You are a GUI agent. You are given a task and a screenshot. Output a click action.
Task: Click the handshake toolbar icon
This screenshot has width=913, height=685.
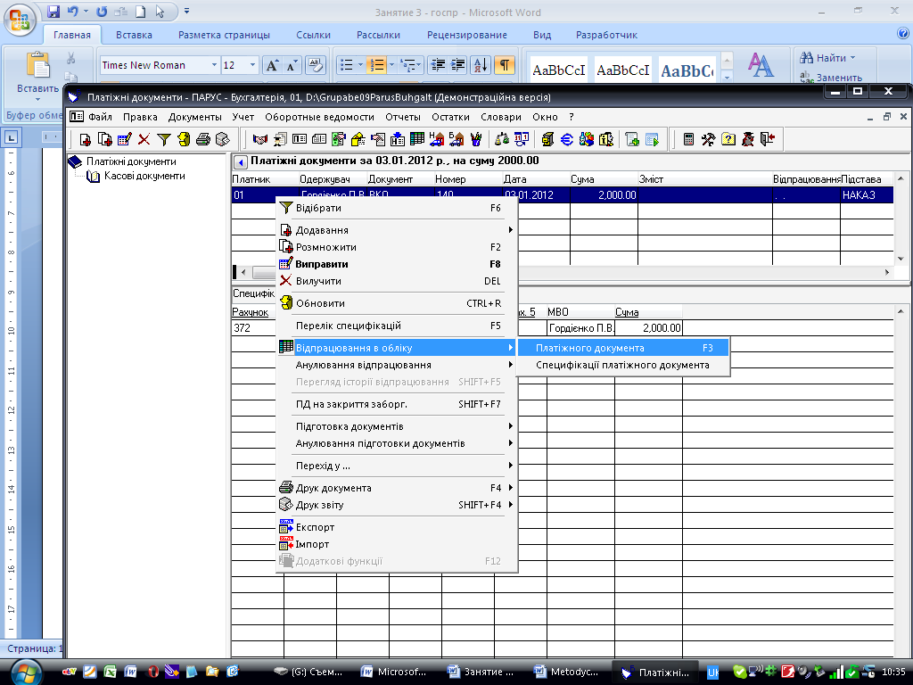point(259,139)
